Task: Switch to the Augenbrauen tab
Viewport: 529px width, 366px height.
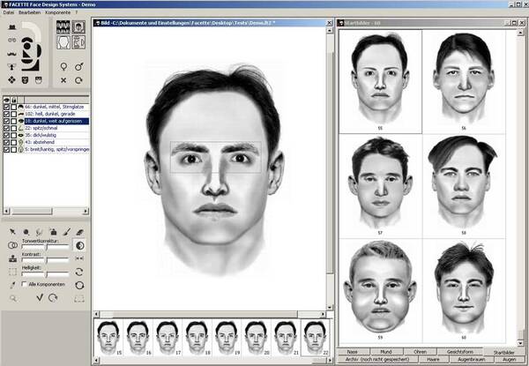Action: (x=472, y=360)
